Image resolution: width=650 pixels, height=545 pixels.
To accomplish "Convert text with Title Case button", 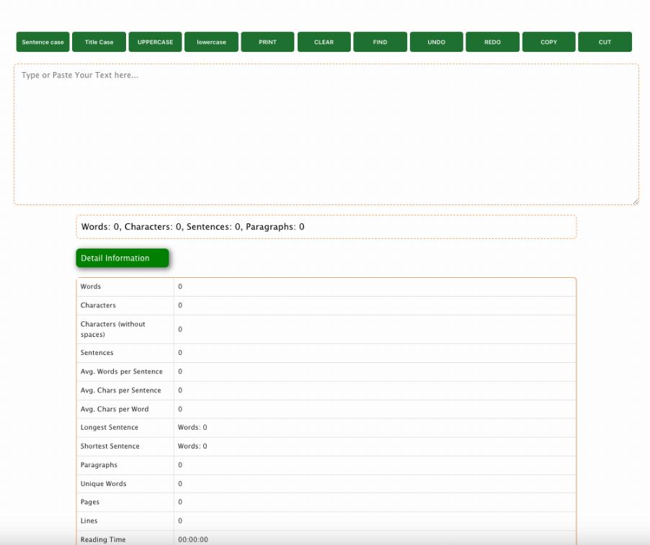I will click(99, 42).
